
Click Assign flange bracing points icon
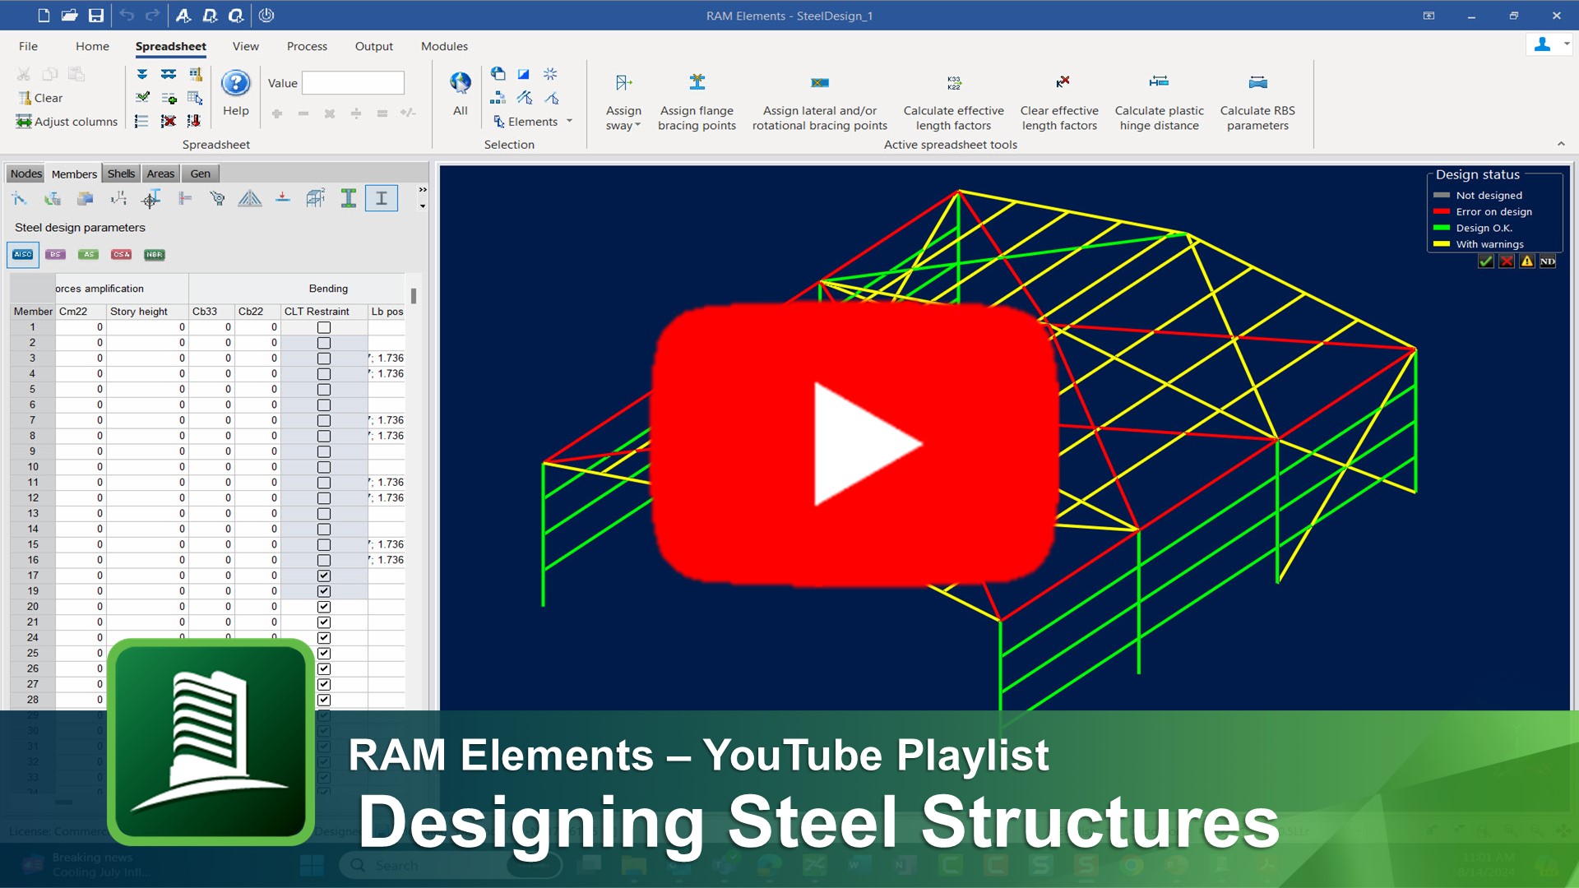click(x=697, y=81)
